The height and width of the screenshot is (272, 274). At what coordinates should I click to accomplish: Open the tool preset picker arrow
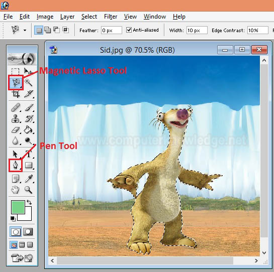tap(25, 30)
